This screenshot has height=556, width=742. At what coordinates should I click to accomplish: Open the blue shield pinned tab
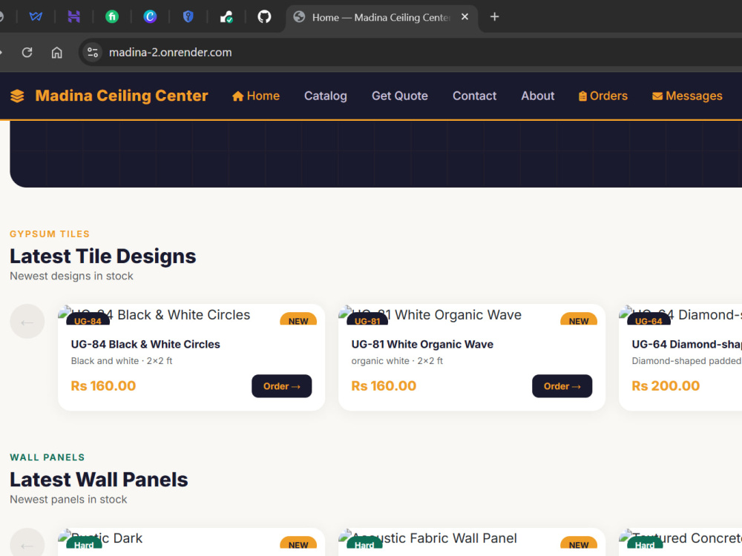188,17
